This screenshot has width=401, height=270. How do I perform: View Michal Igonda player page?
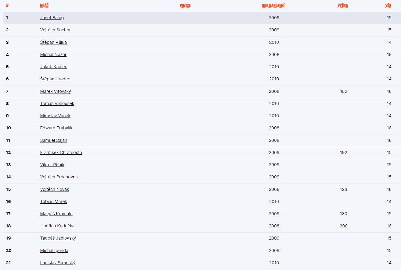[x=54, y=251]
